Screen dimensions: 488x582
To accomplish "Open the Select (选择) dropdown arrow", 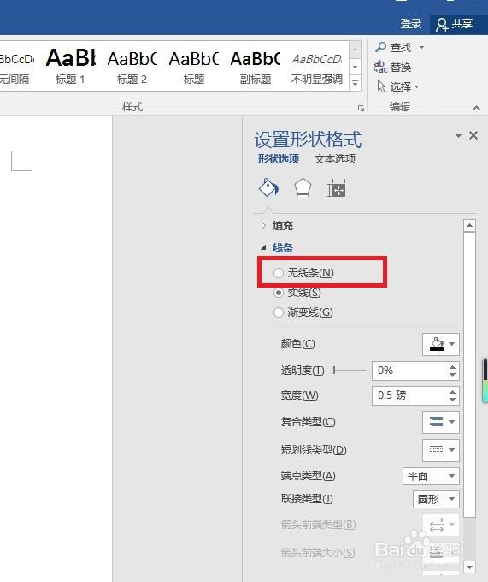I will click(416, 86).
